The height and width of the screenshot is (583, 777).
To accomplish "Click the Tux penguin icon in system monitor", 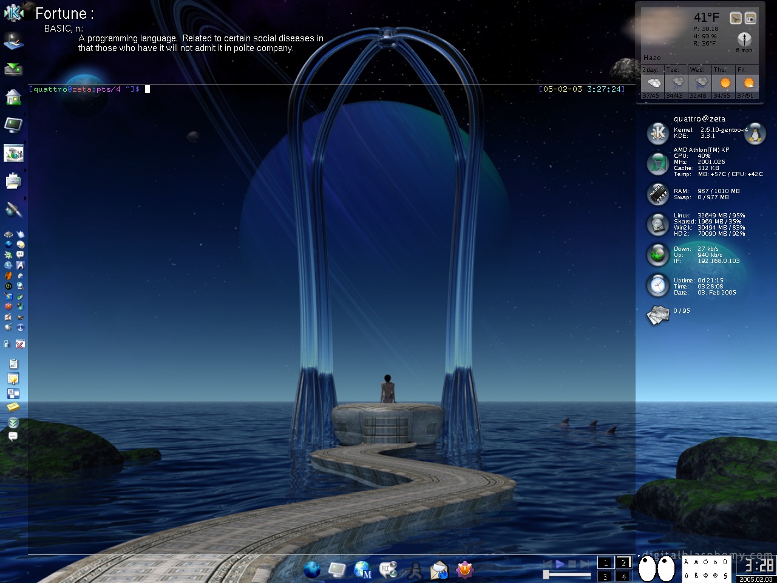I will pyautogui.click(x=755, y=134).
